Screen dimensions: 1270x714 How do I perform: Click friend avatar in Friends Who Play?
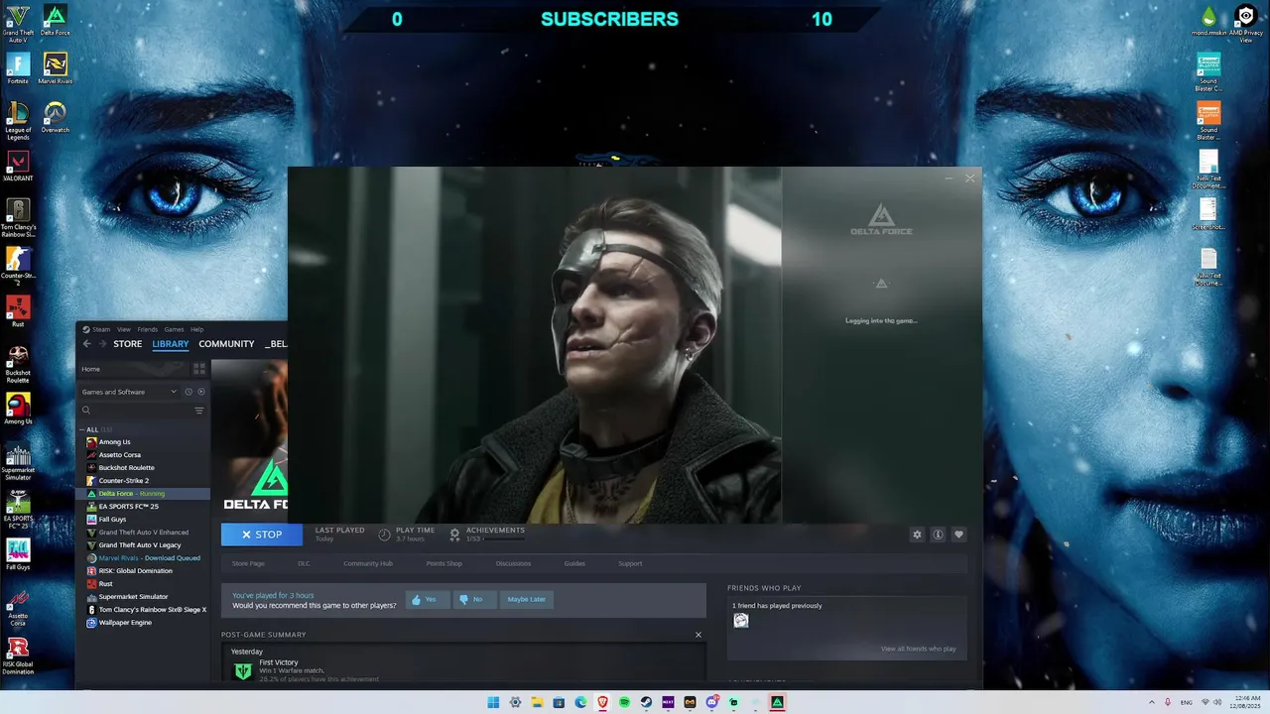coord(741,621)
